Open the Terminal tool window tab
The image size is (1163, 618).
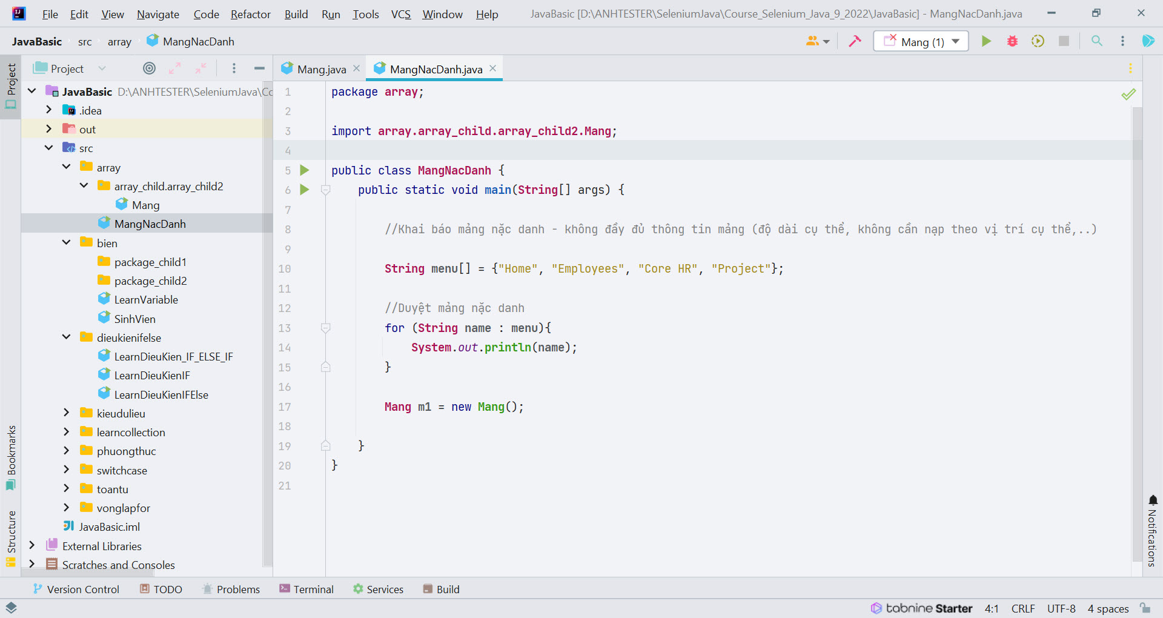(306, 589)
